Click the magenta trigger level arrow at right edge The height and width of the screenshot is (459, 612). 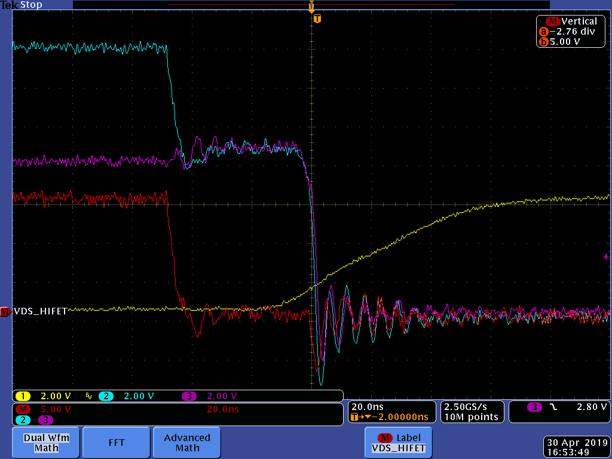(607, 256)
